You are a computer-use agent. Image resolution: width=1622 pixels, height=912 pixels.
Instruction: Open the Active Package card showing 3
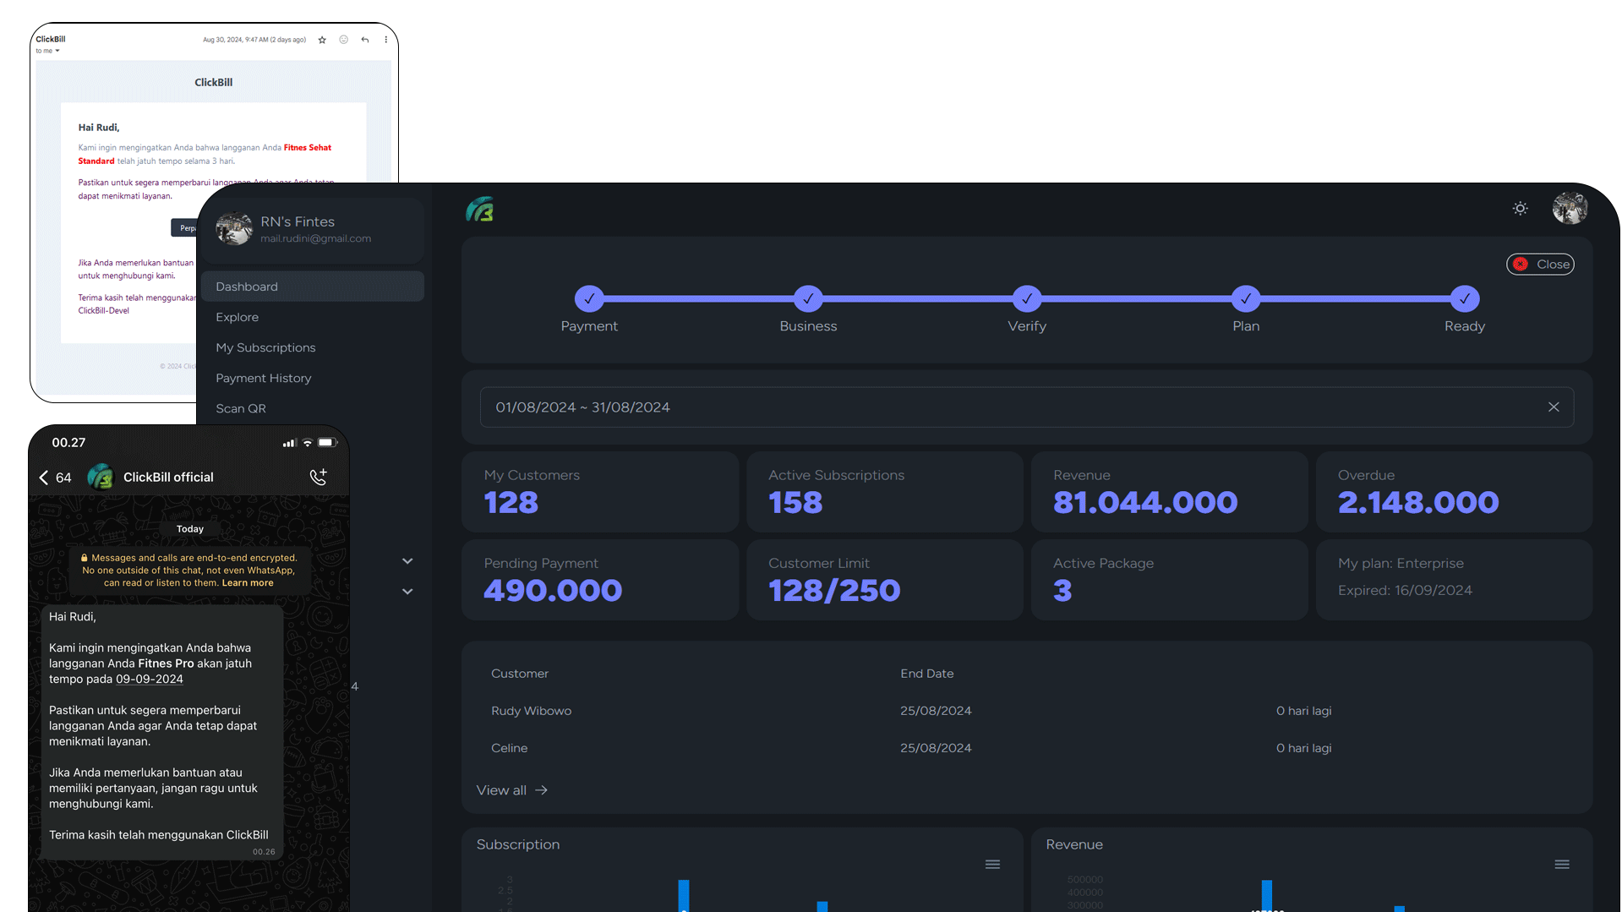pyautogui.click(x=1170, y=580)
